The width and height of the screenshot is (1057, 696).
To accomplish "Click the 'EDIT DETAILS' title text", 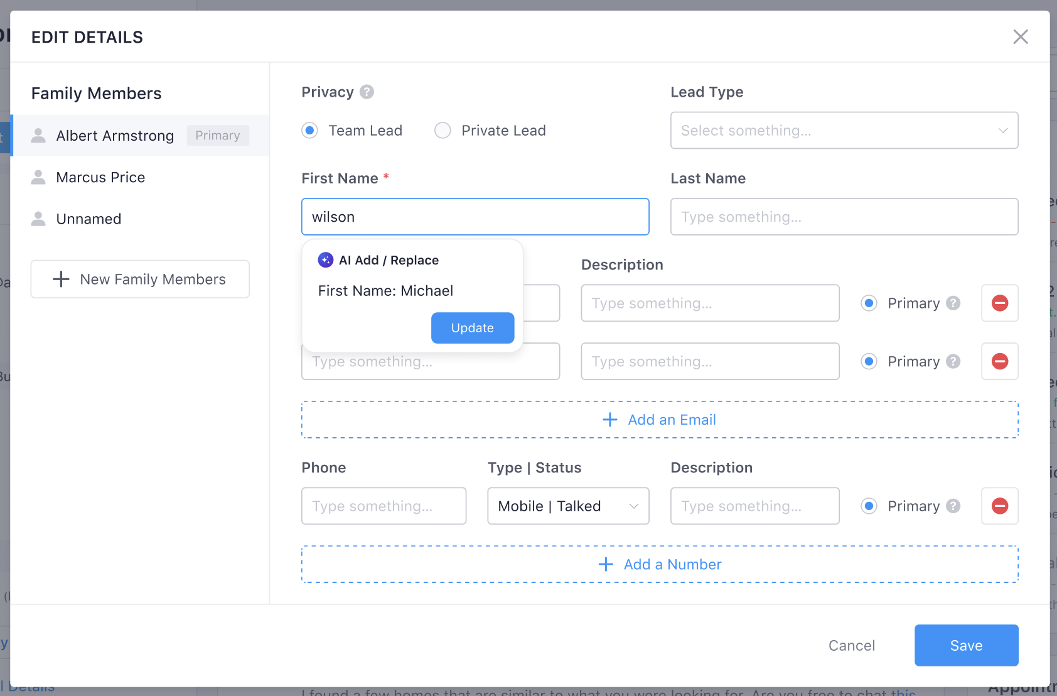I will 87,37.
